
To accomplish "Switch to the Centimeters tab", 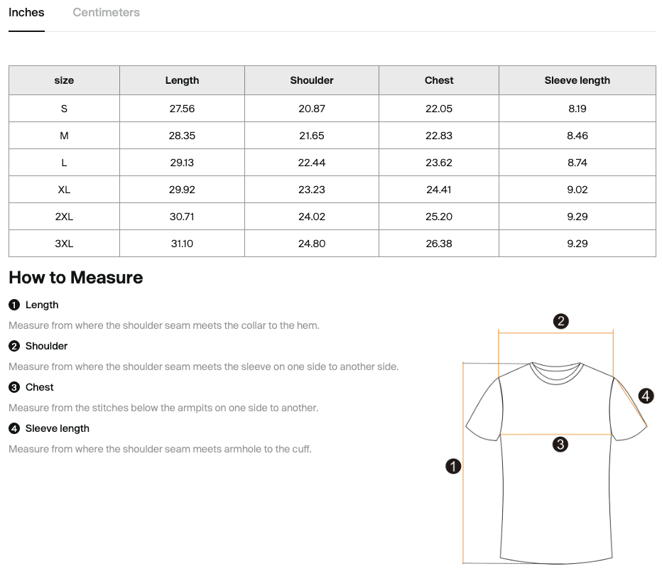I will 106,13.
